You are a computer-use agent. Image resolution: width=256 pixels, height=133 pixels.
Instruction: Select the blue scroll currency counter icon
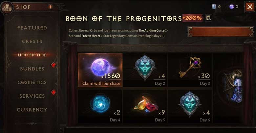214,7
